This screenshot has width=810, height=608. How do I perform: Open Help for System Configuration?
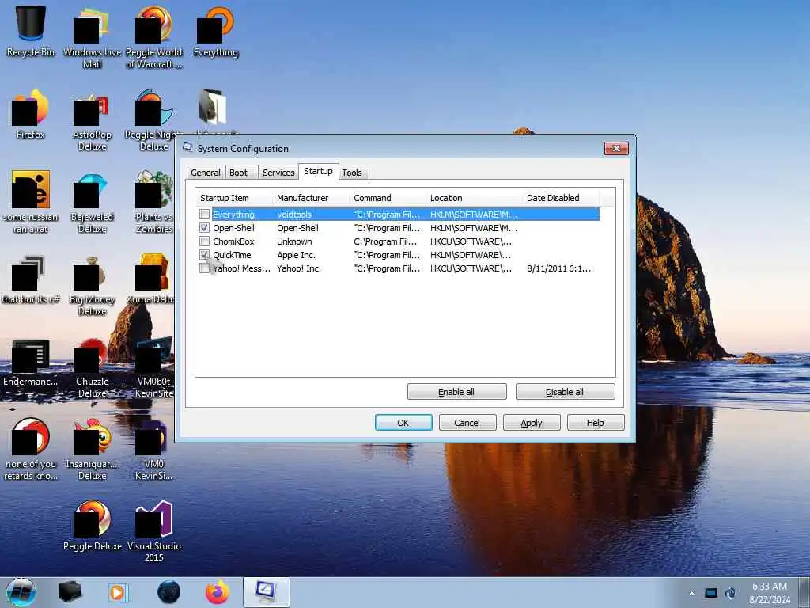596,423
